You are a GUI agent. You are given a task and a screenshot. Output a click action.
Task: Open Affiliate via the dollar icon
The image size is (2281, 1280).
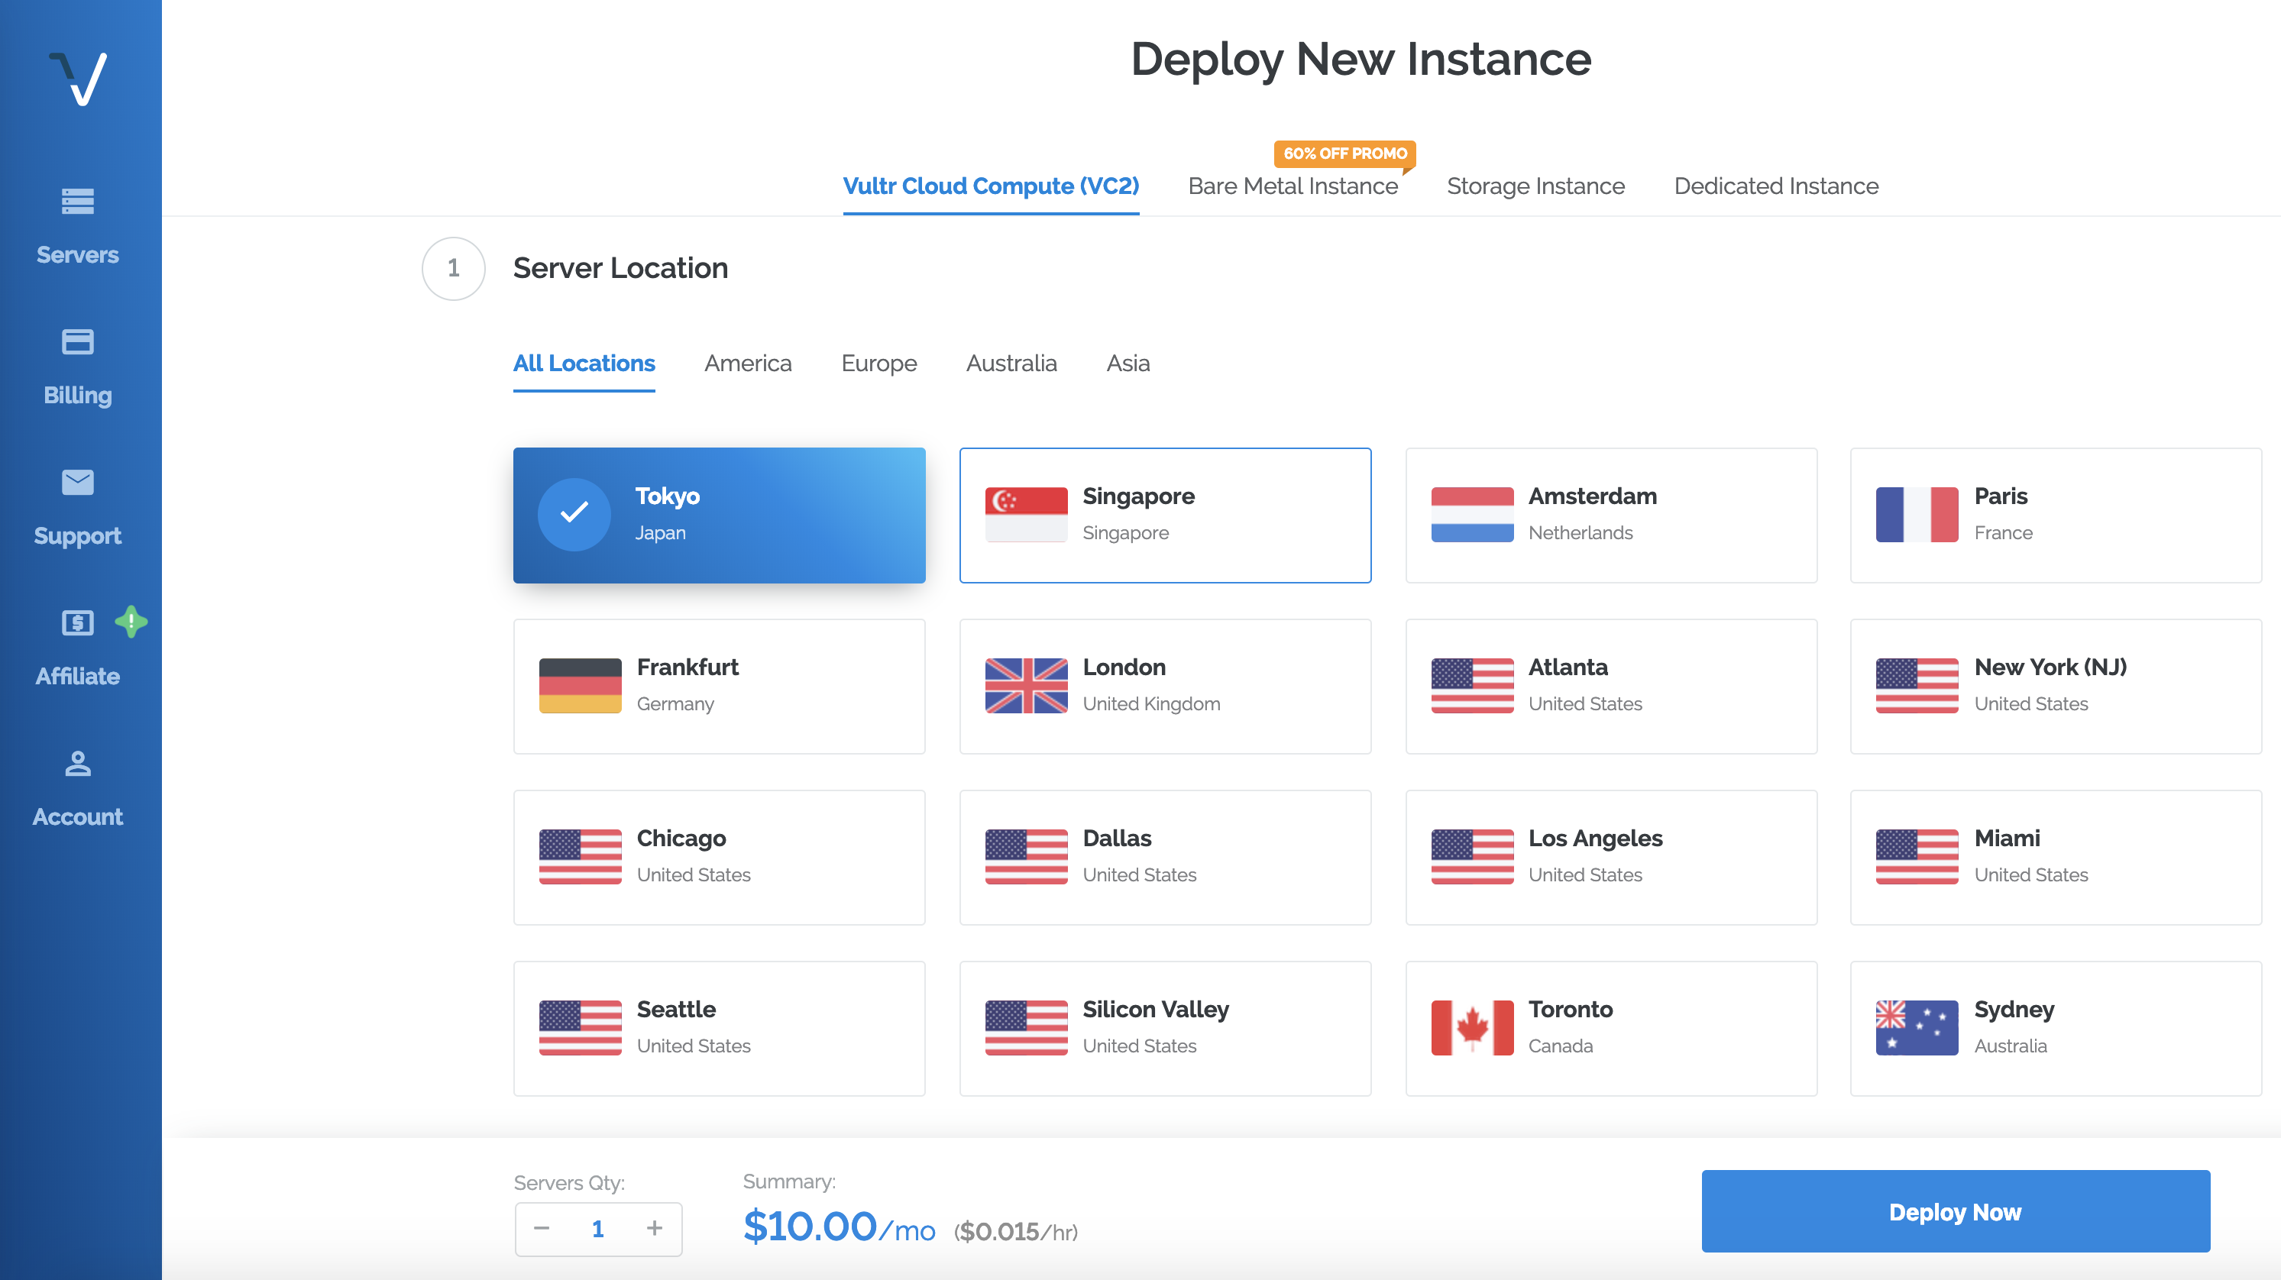click(x=78, y=623)
